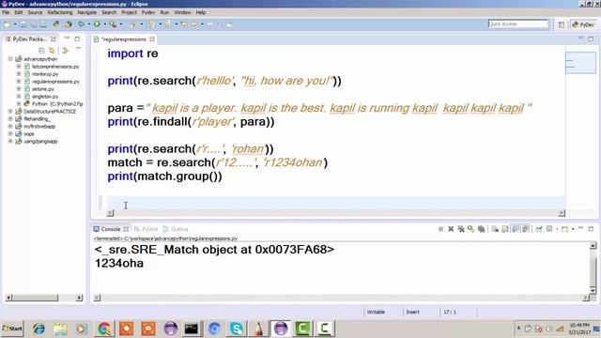Image resolution: width=601 pixels, height=338 pixels.
Task: Open dropdown arrow next to Run button
Action: coord(104,24)
